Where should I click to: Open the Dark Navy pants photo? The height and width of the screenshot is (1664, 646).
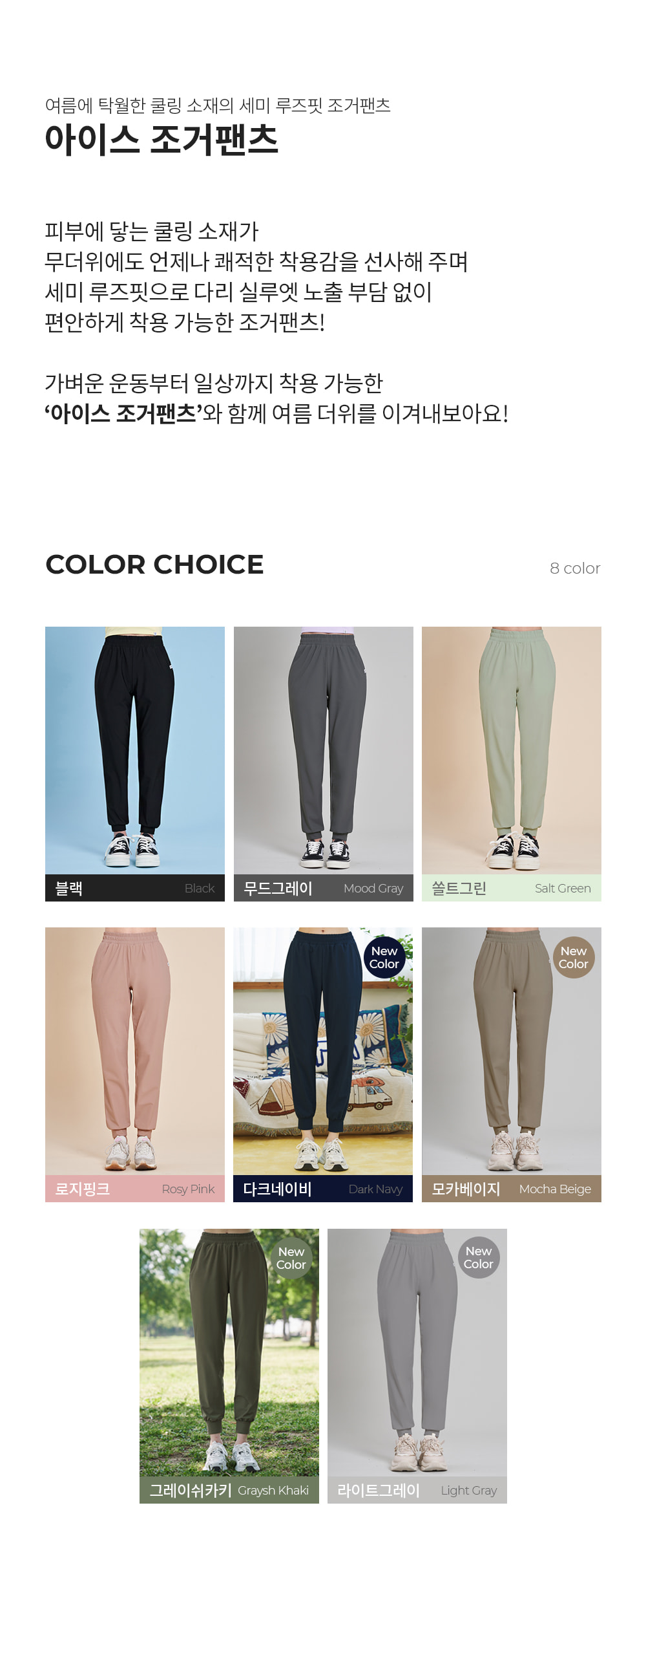coord(323,1051)
